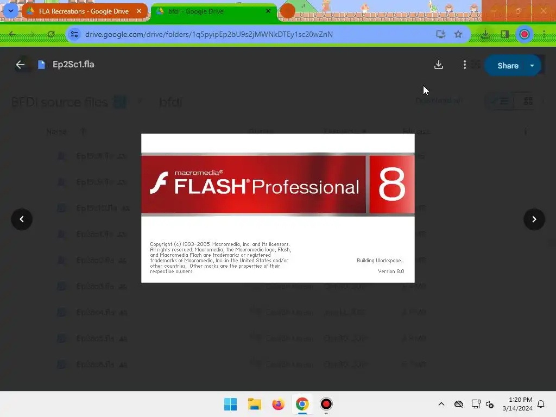The height and width of the screenshot is (417, 556).
Task: Click the Flash Professional 8 splash image
Action: 277,208
